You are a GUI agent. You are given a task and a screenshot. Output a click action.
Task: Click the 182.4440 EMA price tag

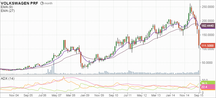(x=207, y=26)
